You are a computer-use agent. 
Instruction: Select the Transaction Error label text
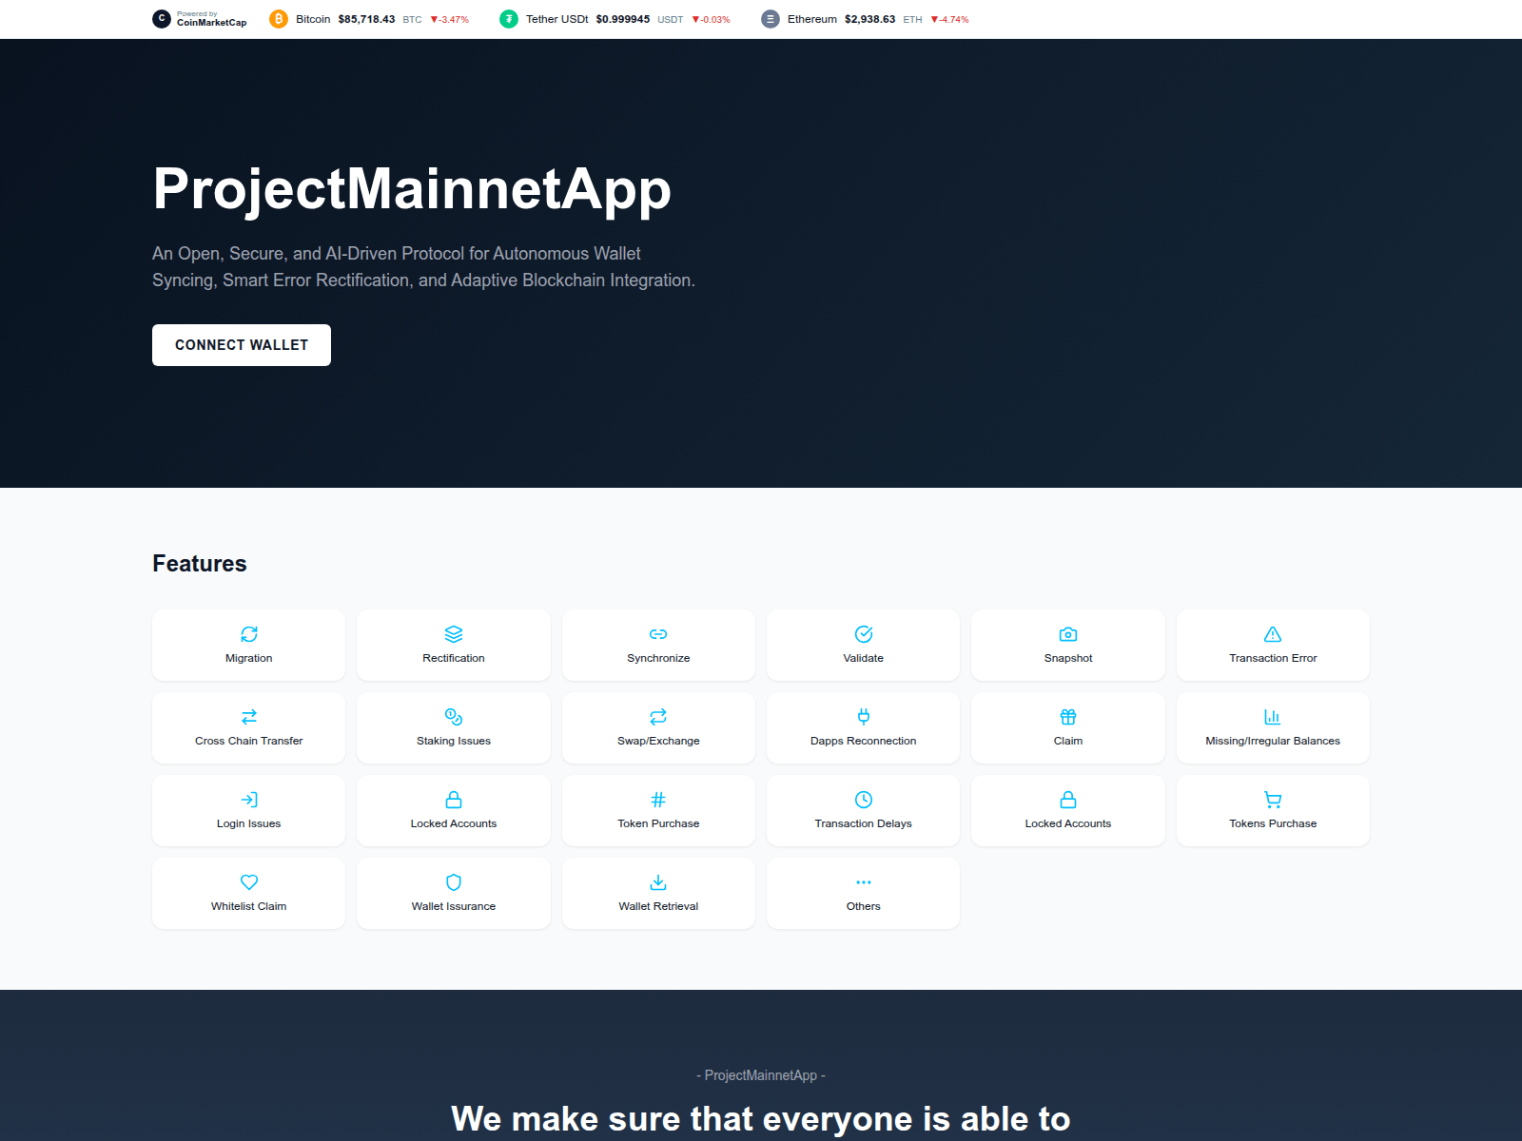tap(1273, 658)
